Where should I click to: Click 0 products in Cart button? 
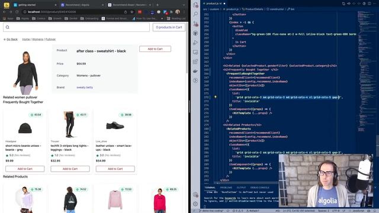click(x=169, y=27)
